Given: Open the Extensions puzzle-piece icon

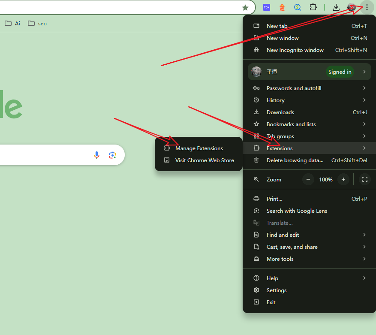Looking at the screenshot, I should pyautogui.click(x=313, y=7).
